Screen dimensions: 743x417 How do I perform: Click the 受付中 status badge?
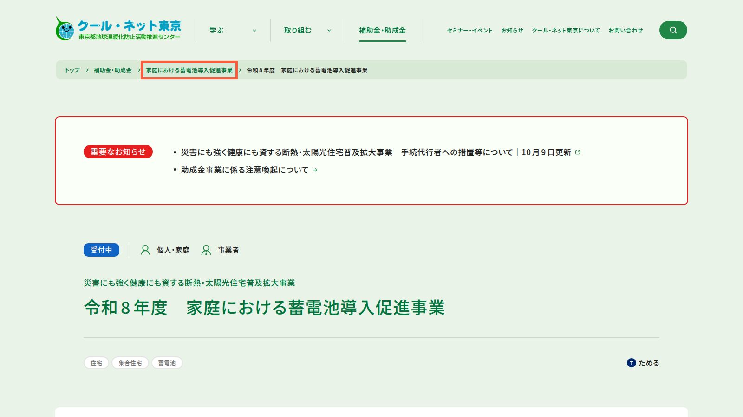(x=101, y=250)
